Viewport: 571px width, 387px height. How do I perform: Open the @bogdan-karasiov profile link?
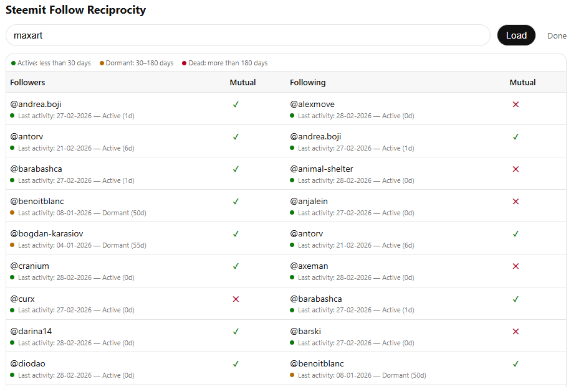(x=47, y=234)
